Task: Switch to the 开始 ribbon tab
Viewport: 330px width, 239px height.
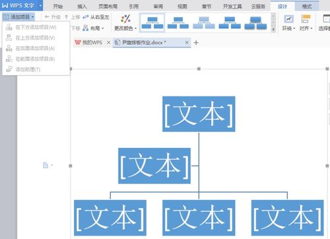Action: [58, 7]
